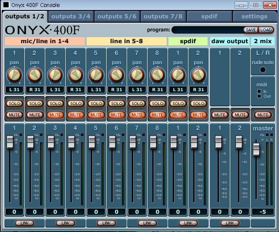Click pan knob of line in channel 8
Image resolution: width=279 pixels, height=232 pixels.
click(x=158, y=75)
